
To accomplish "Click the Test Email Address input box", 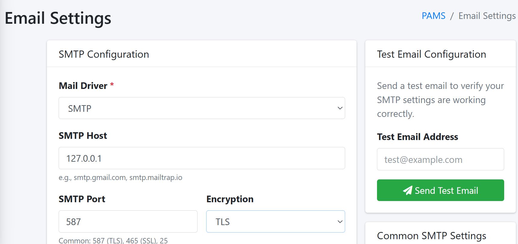I will point(440,160).
